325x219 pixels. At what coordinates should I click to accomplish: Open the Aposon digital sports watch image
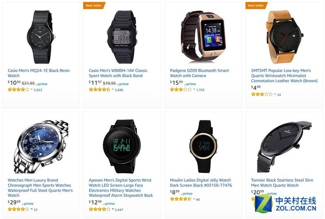[122, 146]
